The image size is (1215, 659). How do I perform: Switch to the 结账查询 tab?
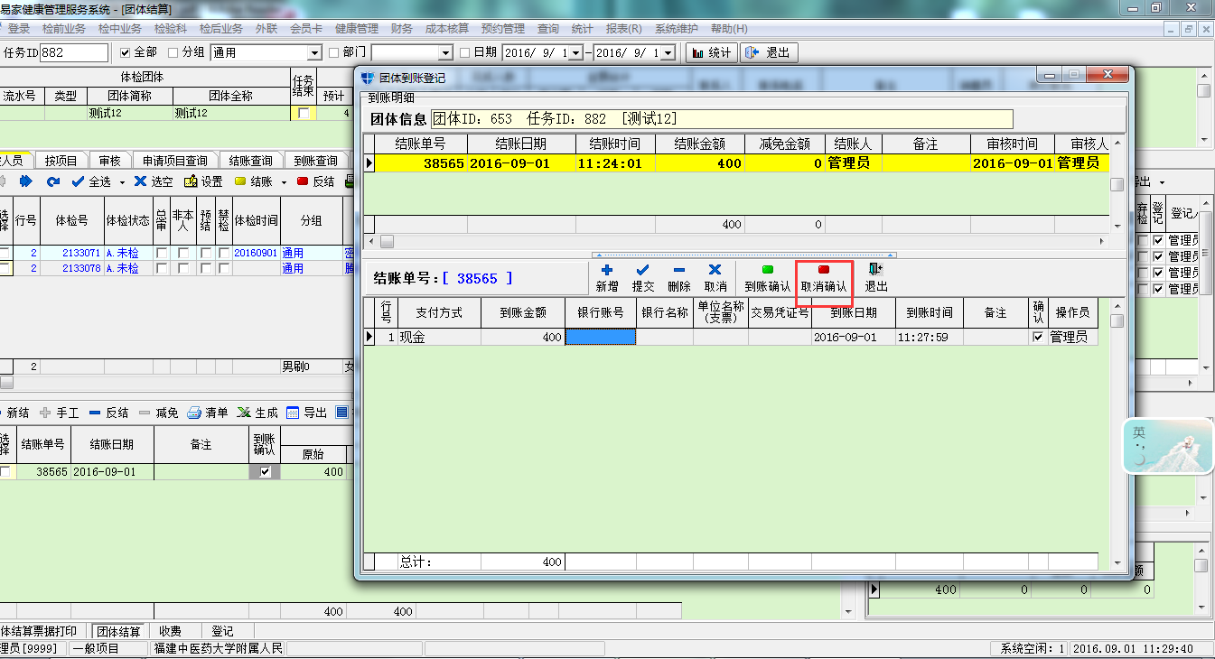pyautogui.click(x=250, y=161)
